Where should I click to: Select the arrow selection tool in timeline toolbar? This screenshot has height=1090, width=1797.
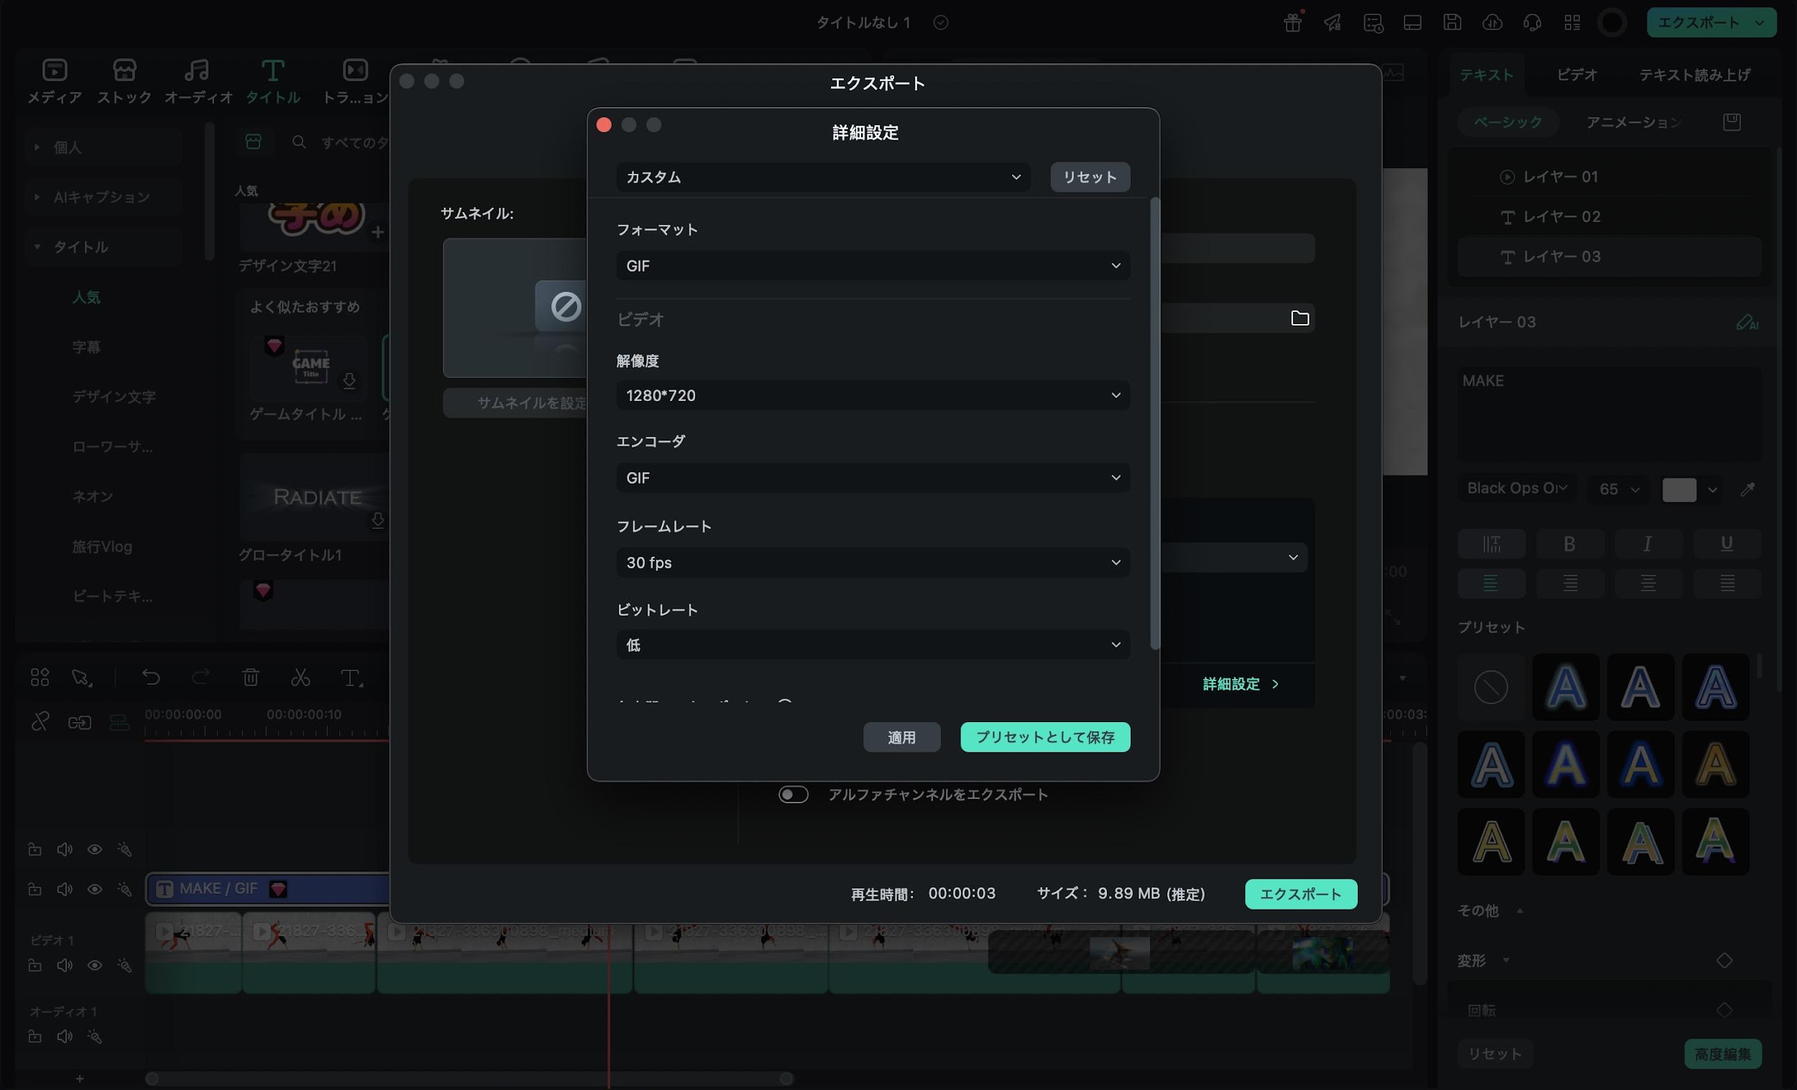81,678
